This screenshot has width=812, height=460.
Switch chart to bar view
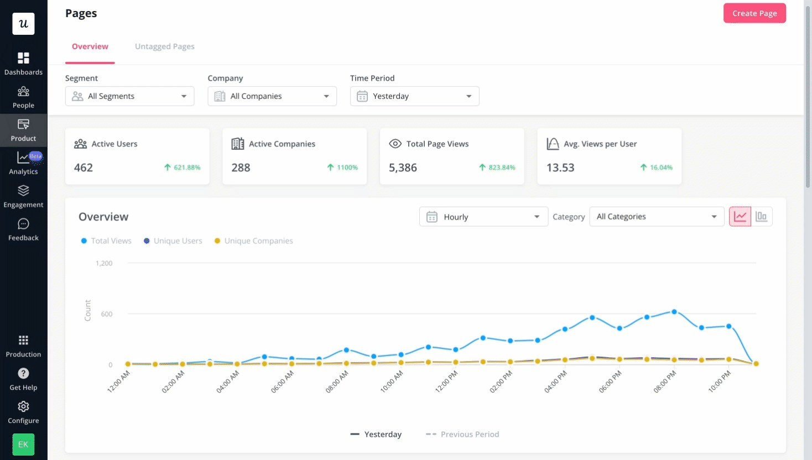coord(762,217)
